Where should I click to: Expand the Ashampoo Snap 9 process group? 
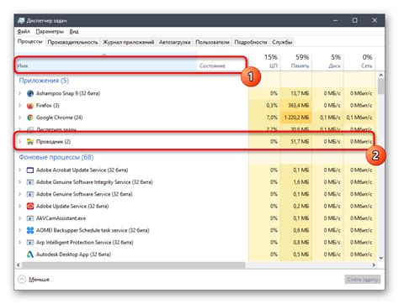(19, 93)
